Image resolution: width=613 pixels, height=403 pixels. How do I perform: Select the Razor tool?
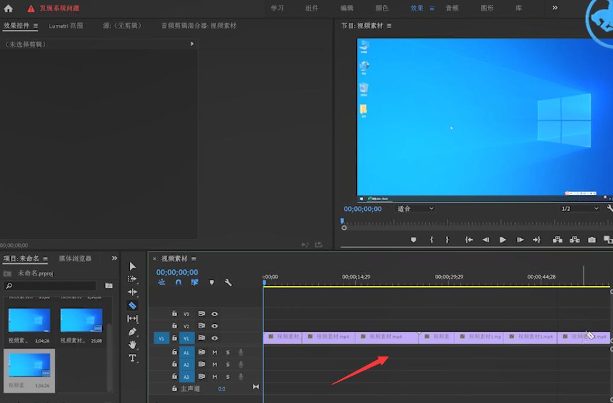(132, 305)
